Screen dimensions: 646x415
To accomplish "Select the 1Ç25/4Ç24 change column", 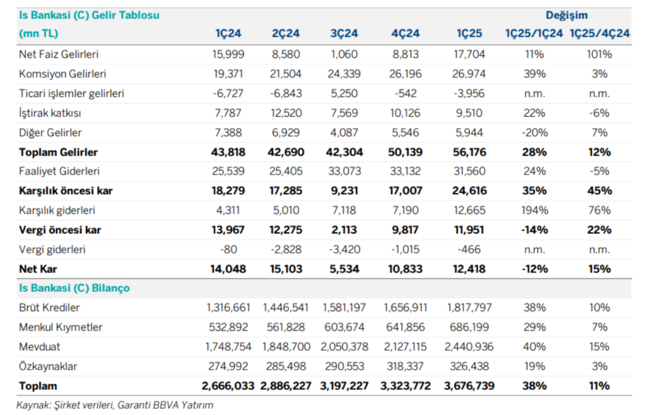I will coord(601,33).
